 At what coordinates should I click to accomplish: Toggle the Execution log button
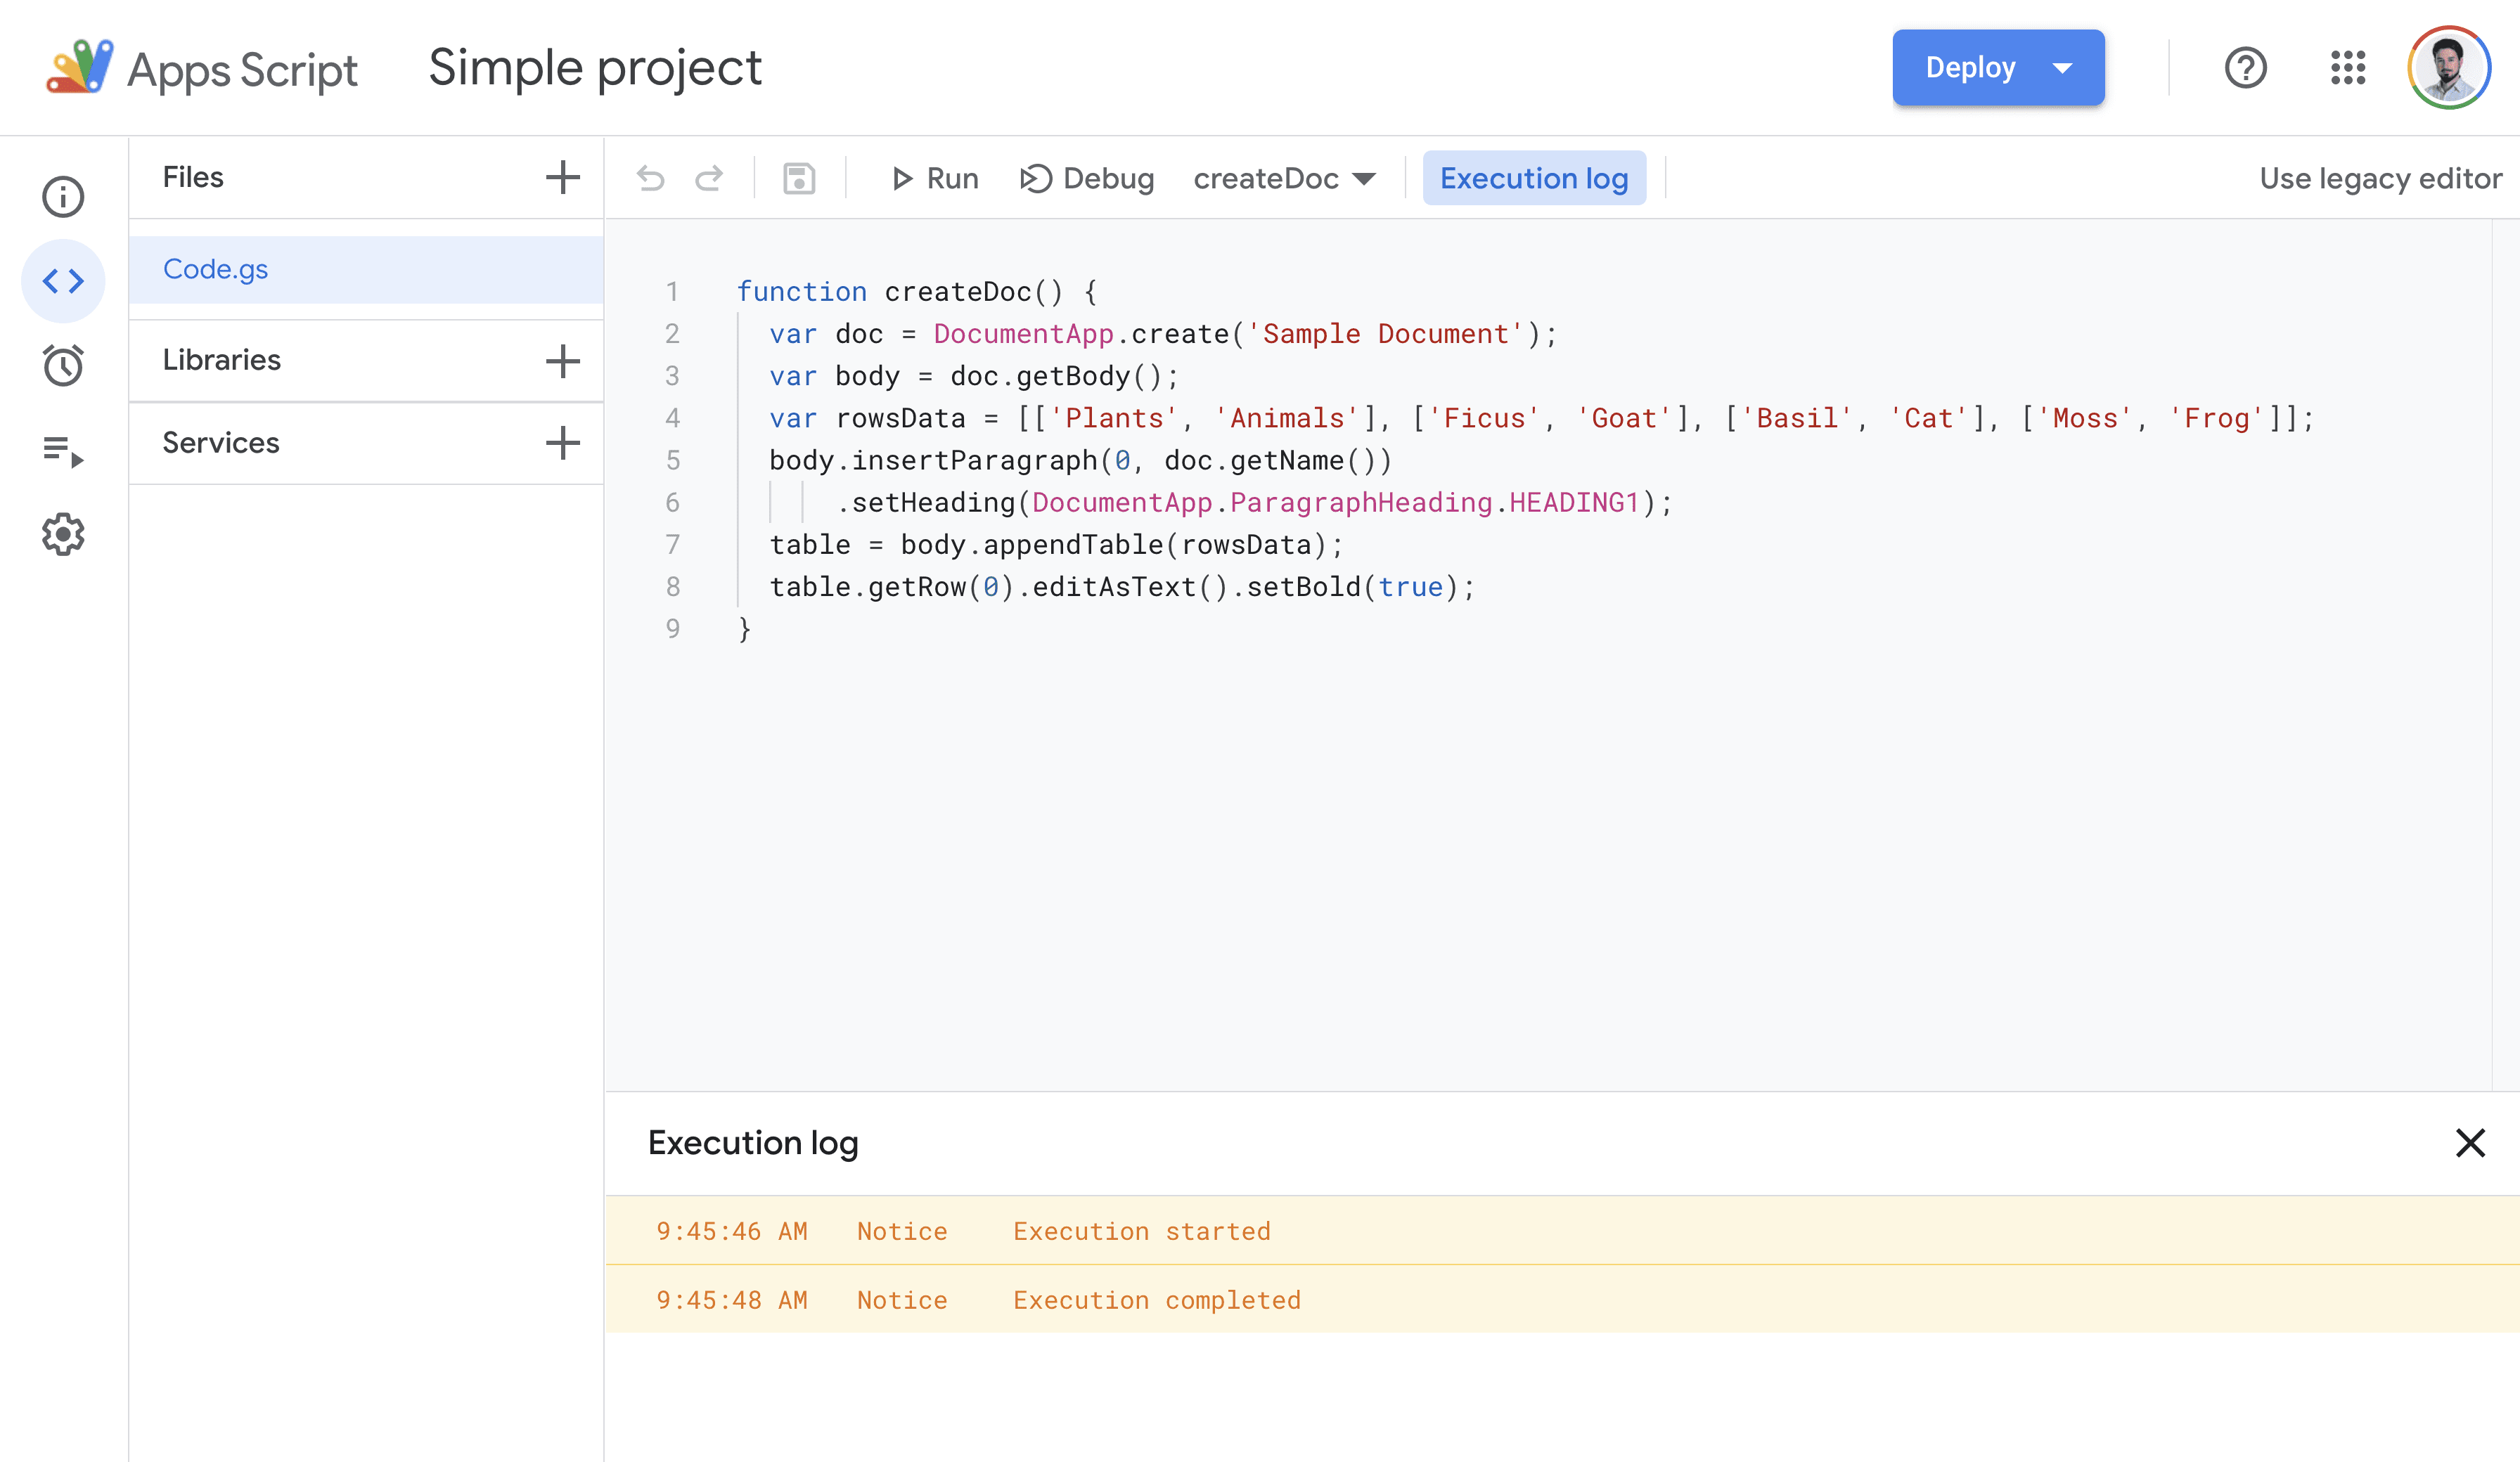1533,179
